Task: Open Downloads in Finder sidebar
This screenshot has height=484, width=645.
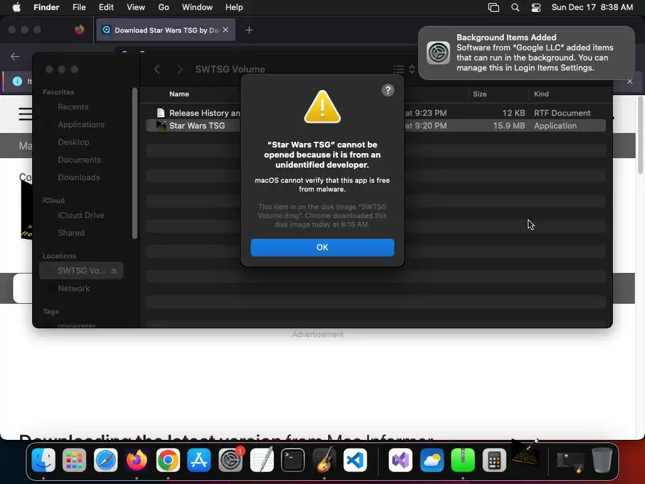Action: [x=79, y=177]
